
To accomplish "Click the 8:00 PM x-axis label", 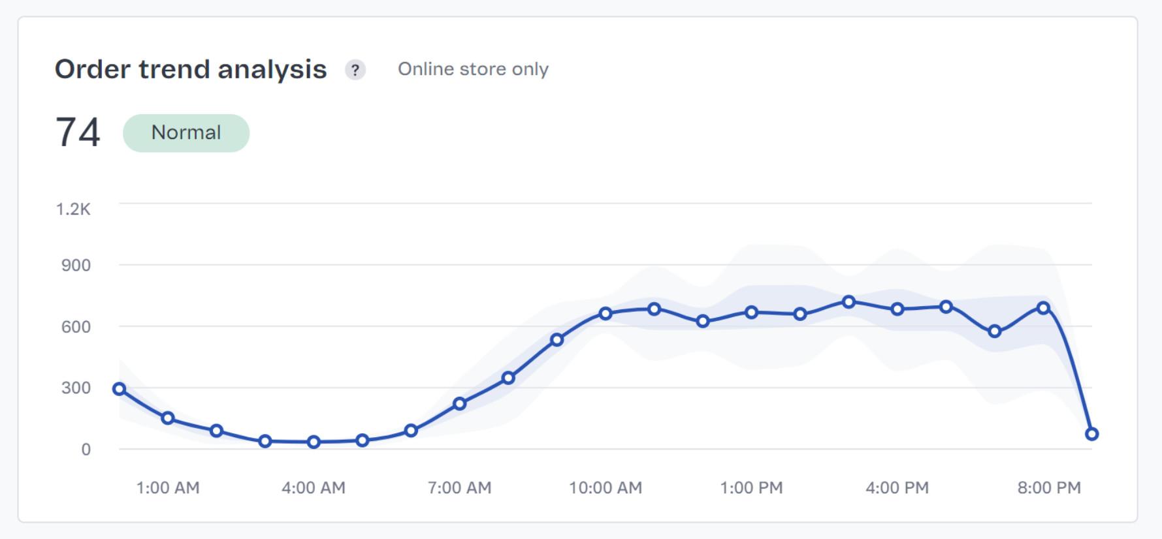I will point(1049,487).
